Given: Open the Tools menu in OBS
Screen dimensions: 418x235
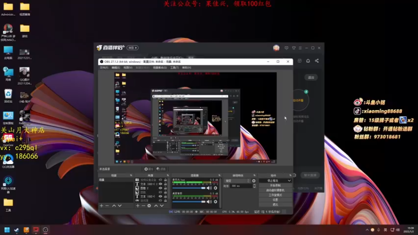Looking at the screenshot, I should (x=175, y=68).
